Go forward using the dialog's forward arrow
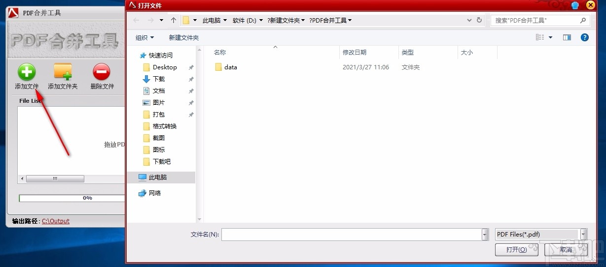The image size is (606, 267). pos(151,20)
